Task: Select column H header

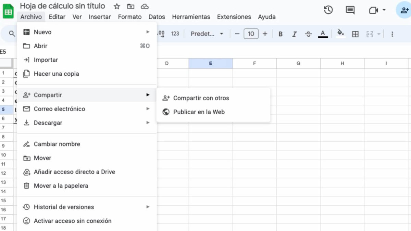Action: pyautogui.click(x=342, y=63)
